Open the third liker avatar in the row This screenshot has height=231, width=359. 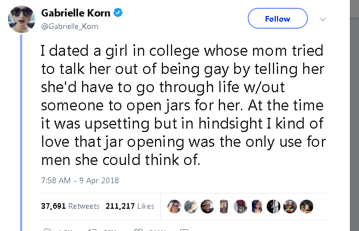[x=207, y=206]
